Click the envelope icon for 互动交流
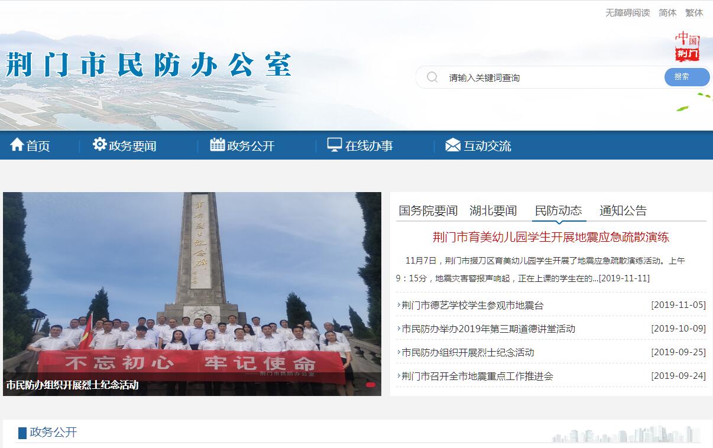Screen dimensions: 713x448 tap(453, 145)
